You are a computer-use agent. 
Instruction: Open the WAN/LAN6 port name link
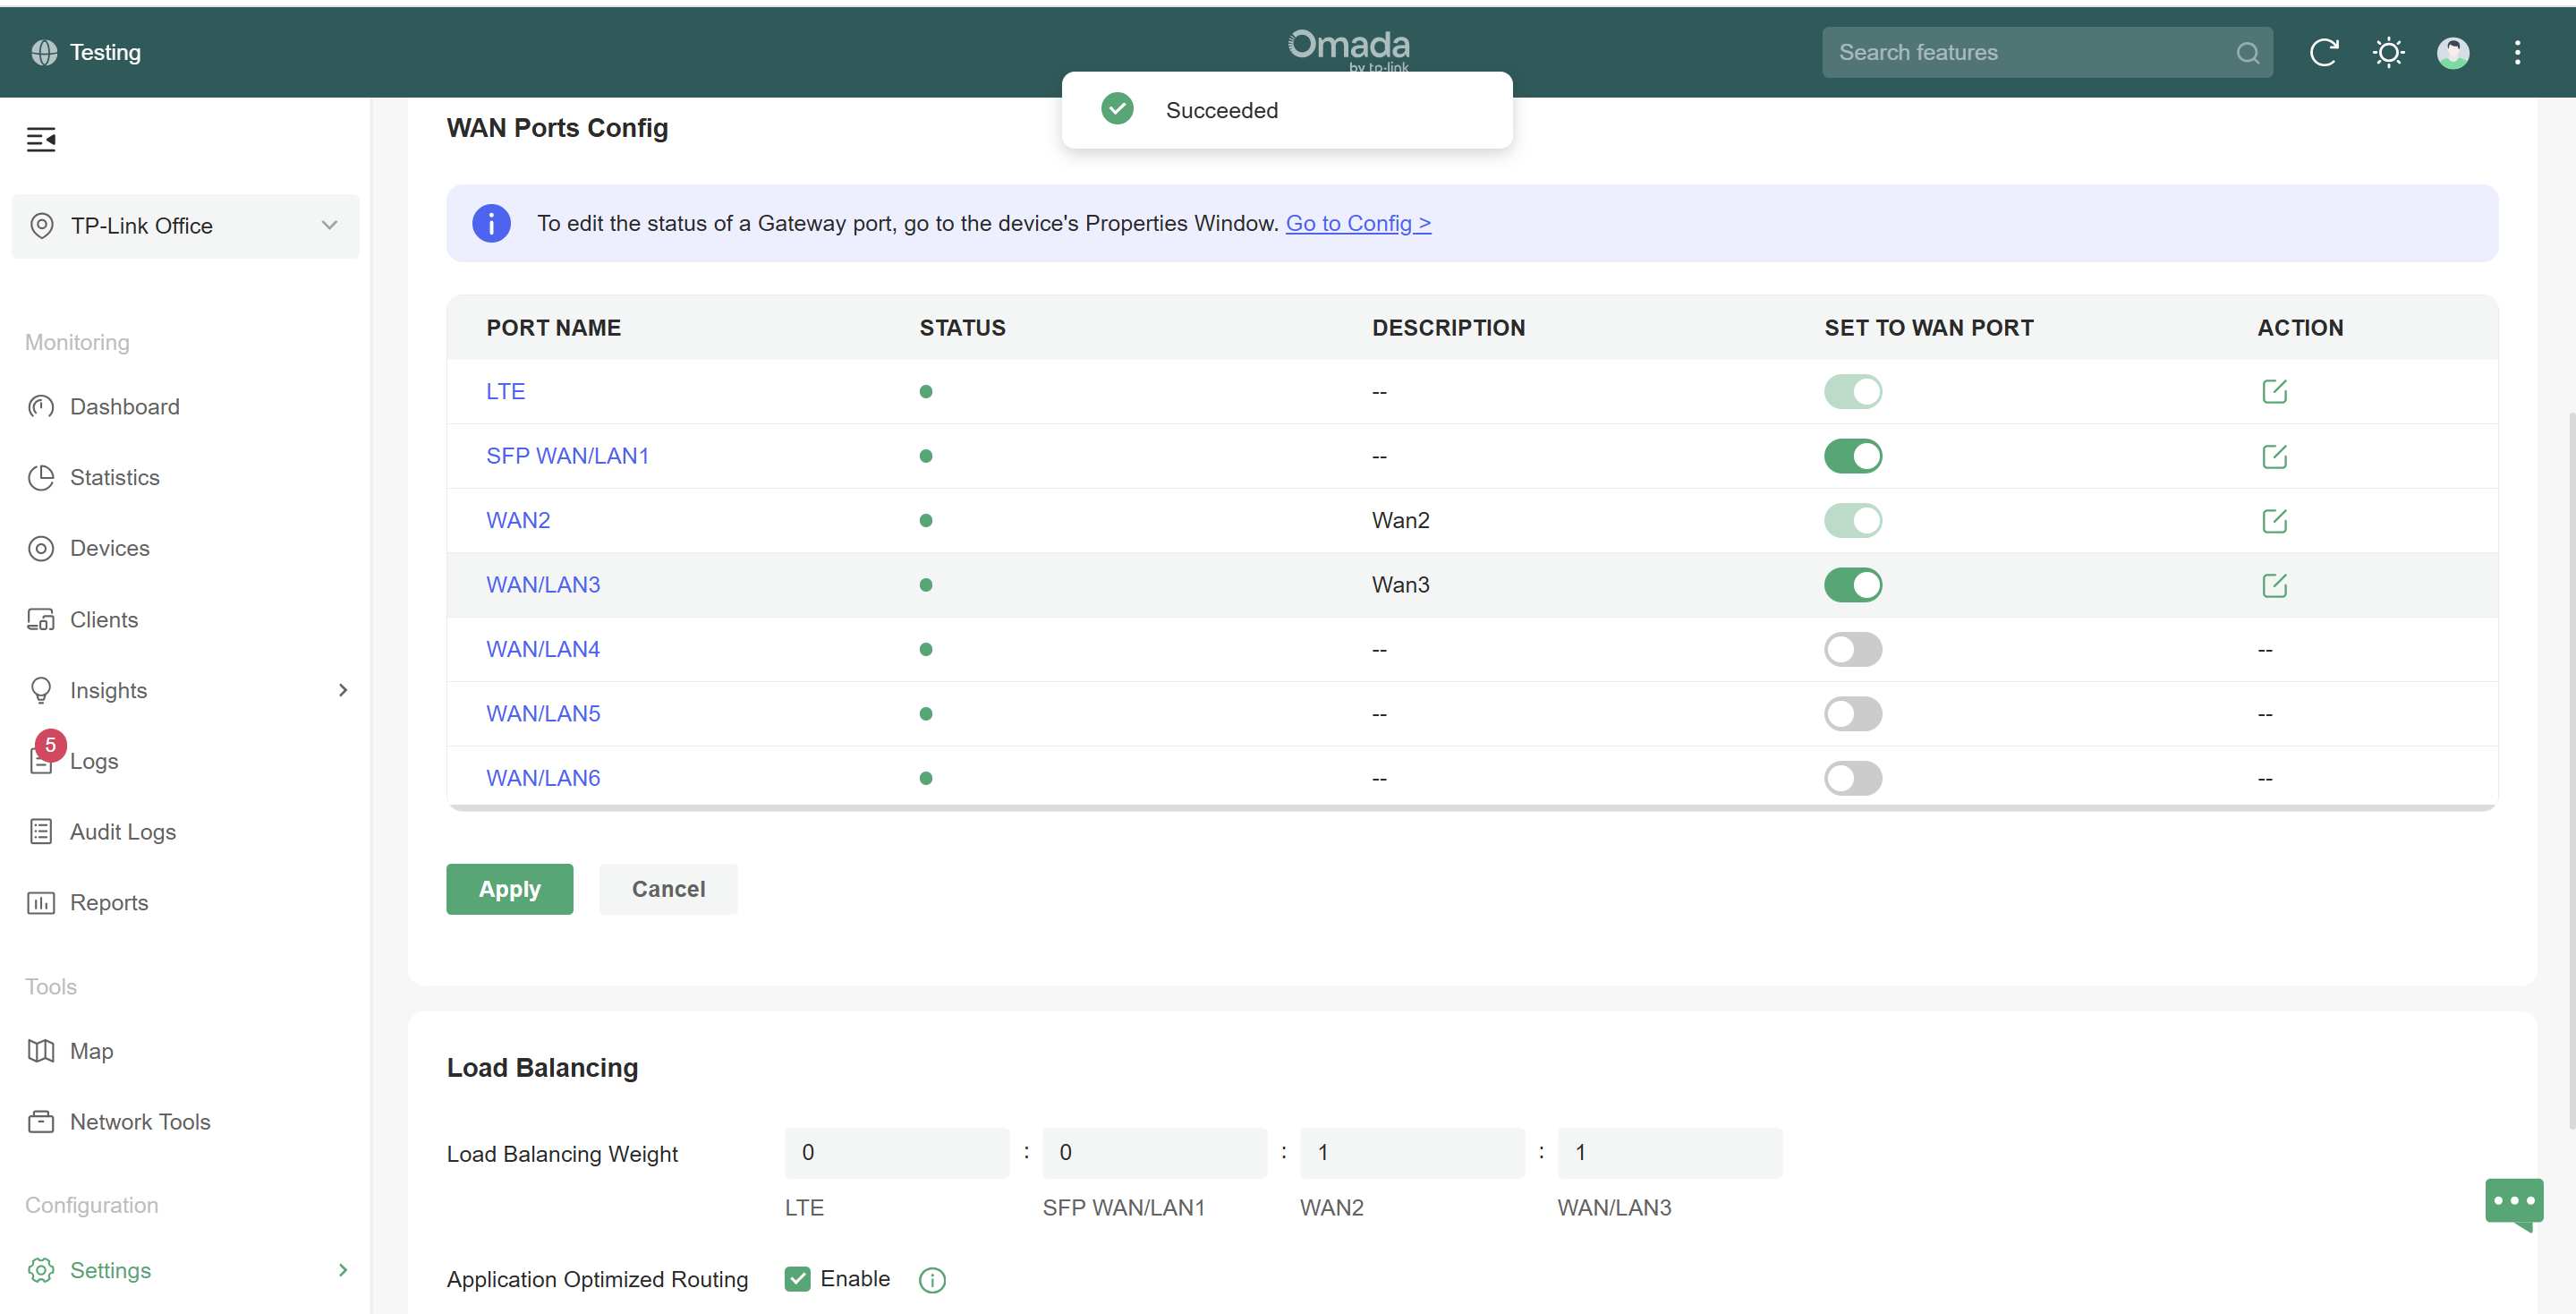pyautogui.click(x=543, y=778)
